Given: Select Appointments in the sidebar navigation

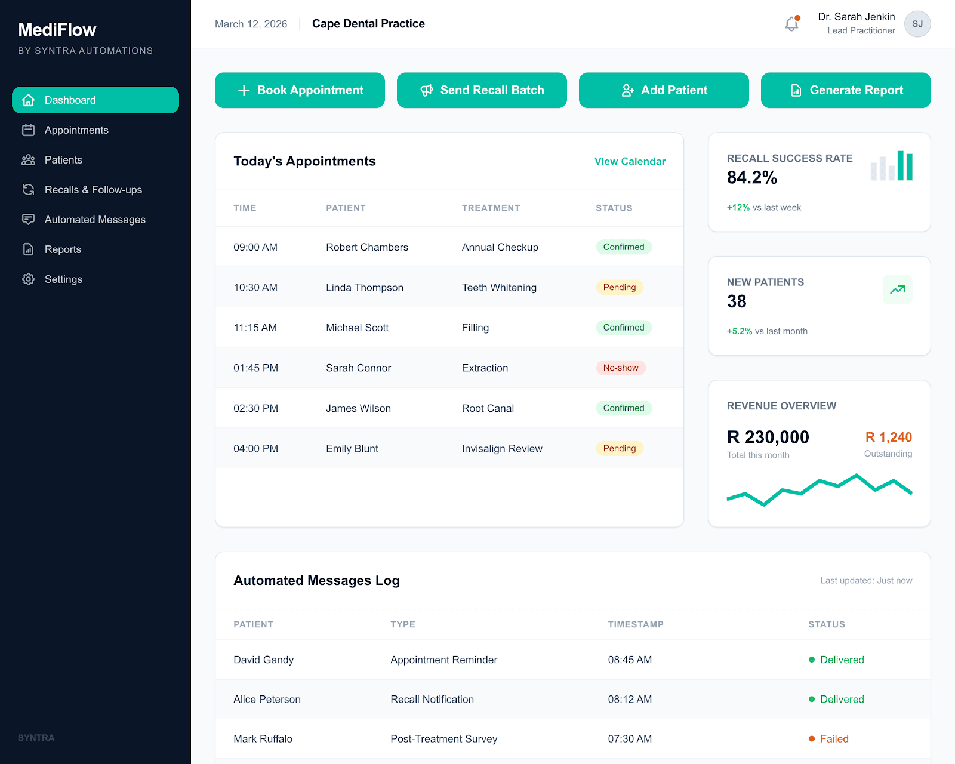Looking at the screenshot, I should pos(76,130).
